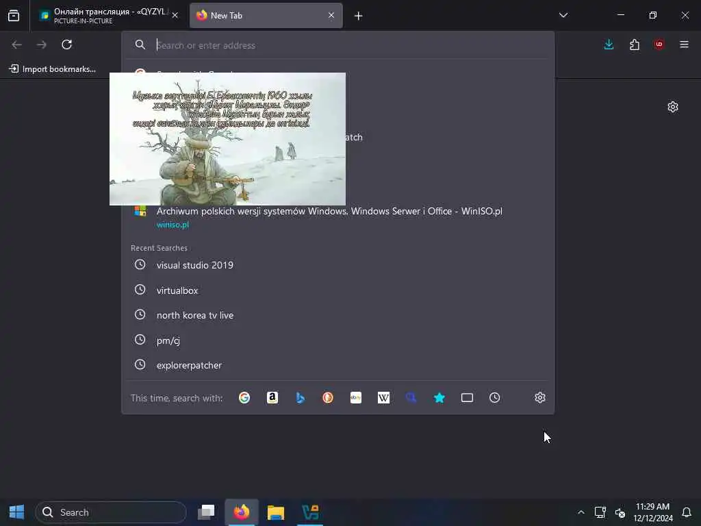
Task: Click Import bookmarks button
Action: 52,69
